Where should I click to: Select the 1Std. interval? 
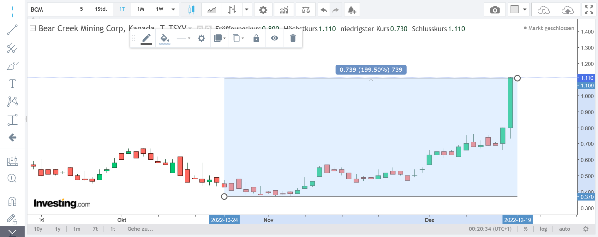click(x=101, y=9)
